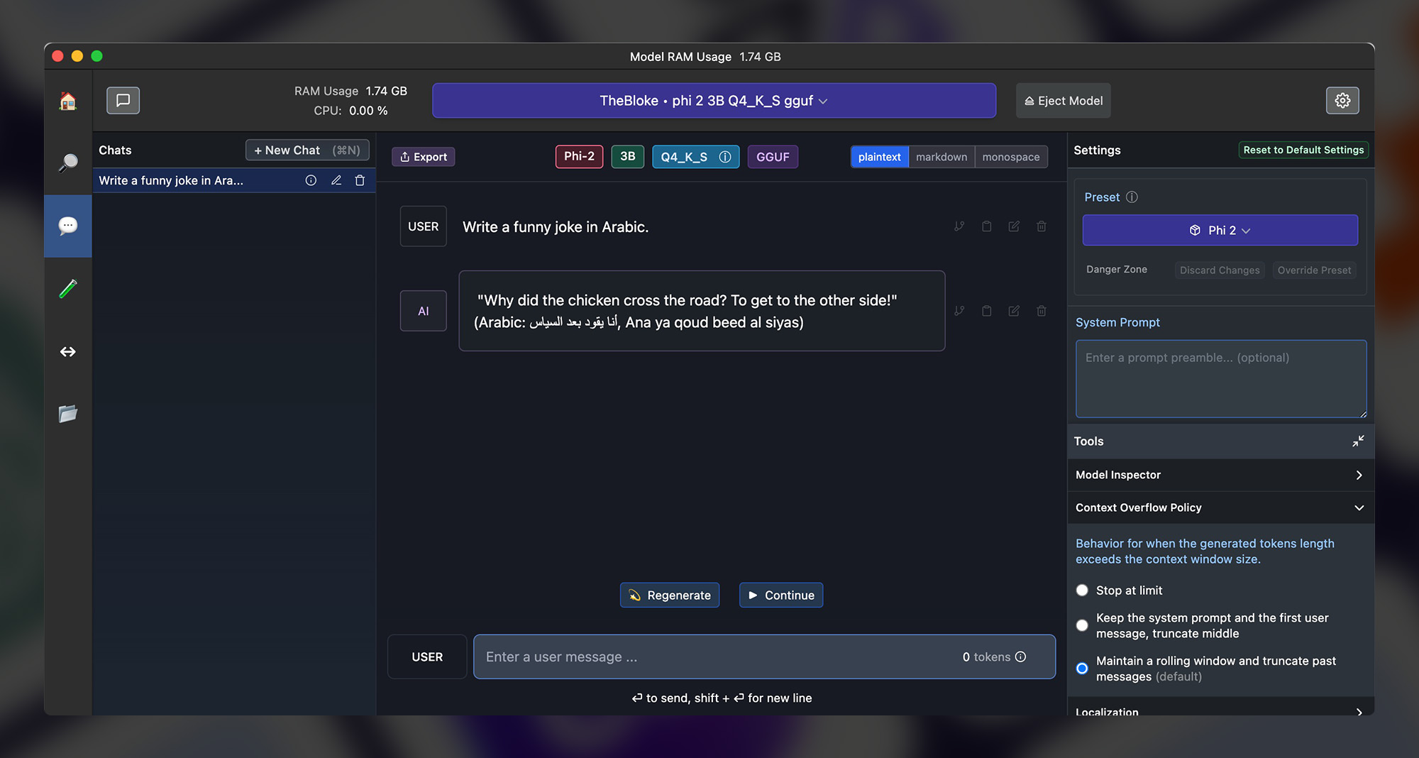This screenshot has width=1419, height=758.
Task: Click the 3B parameter size tag
Action: click(627, 156)
